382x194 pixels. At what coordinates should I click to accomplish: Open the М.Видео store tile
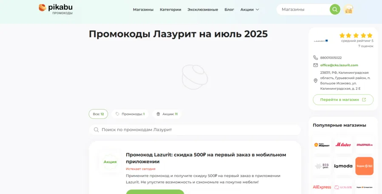click(x=343, y=145)
